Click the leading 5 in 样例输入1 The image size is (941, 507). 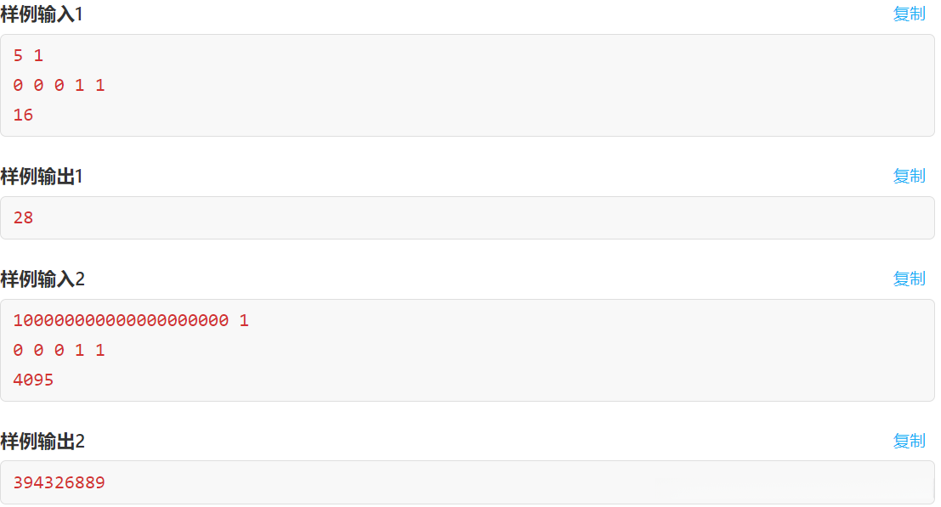tap(18, 55)
